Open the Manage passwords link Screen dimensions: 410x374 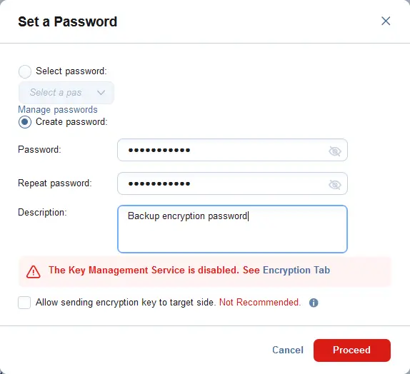pos(58,109)
